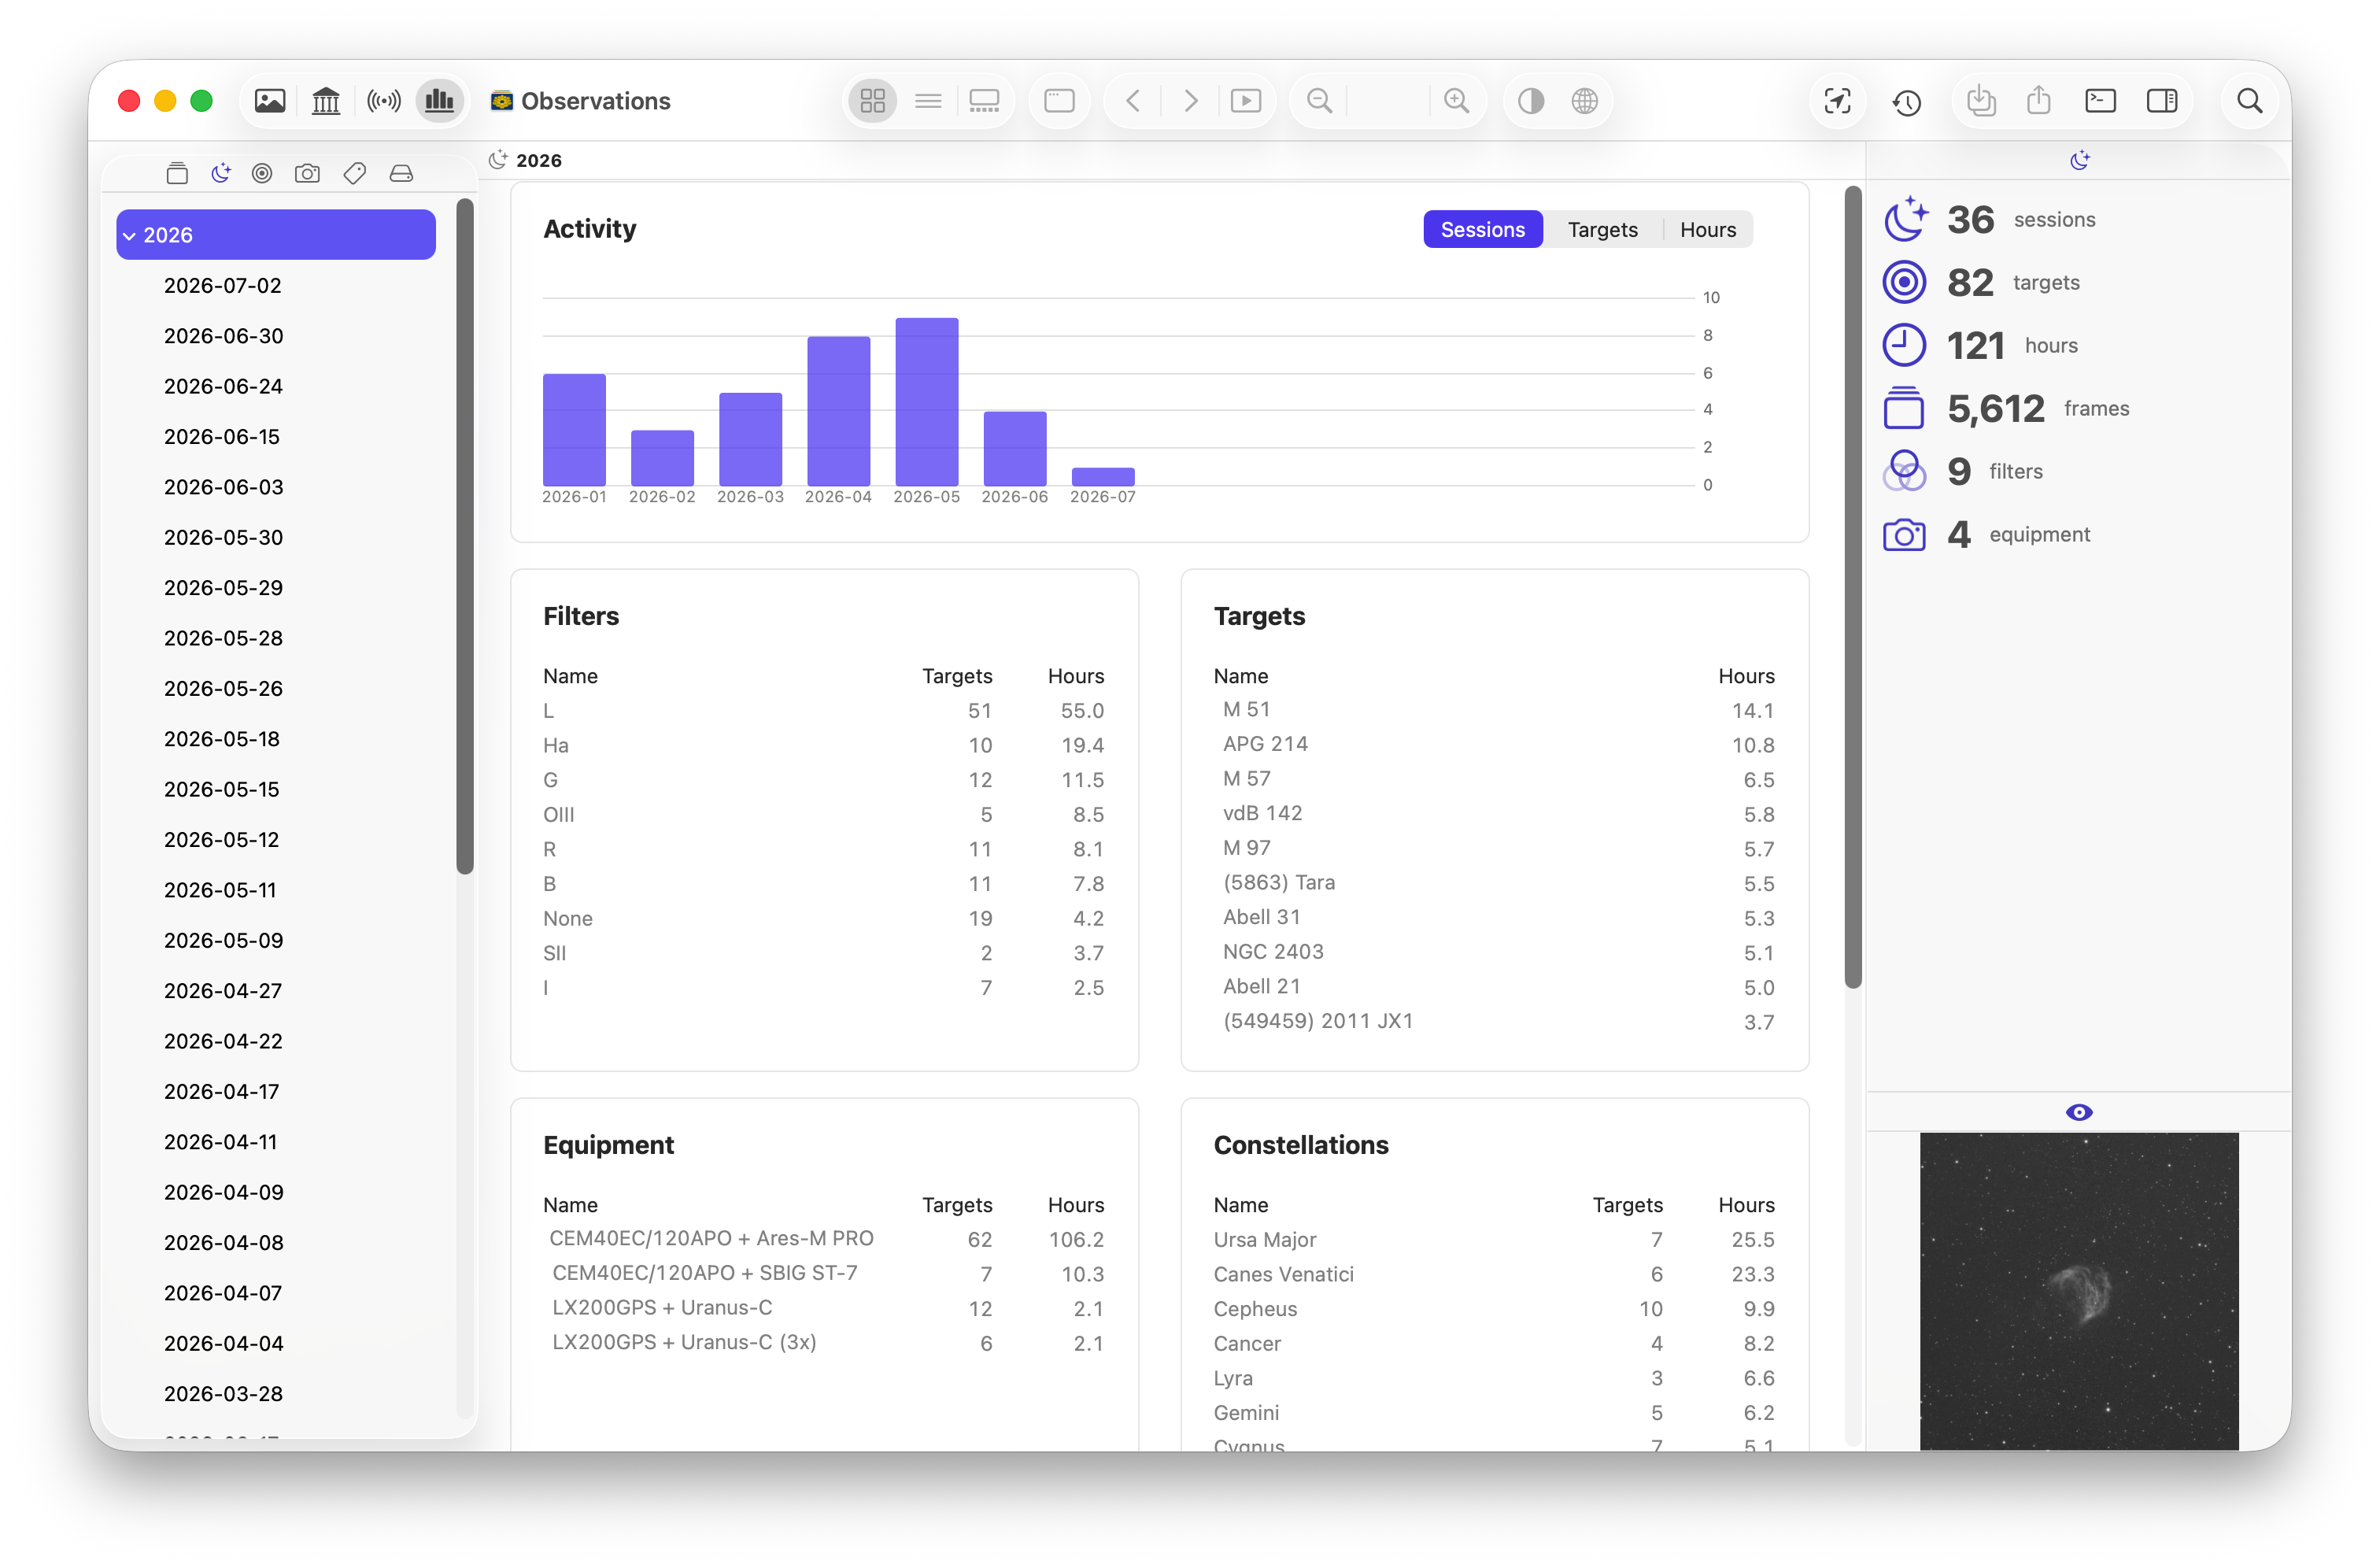
Task: Open search with the magnifier icon
Action: 2250,101
